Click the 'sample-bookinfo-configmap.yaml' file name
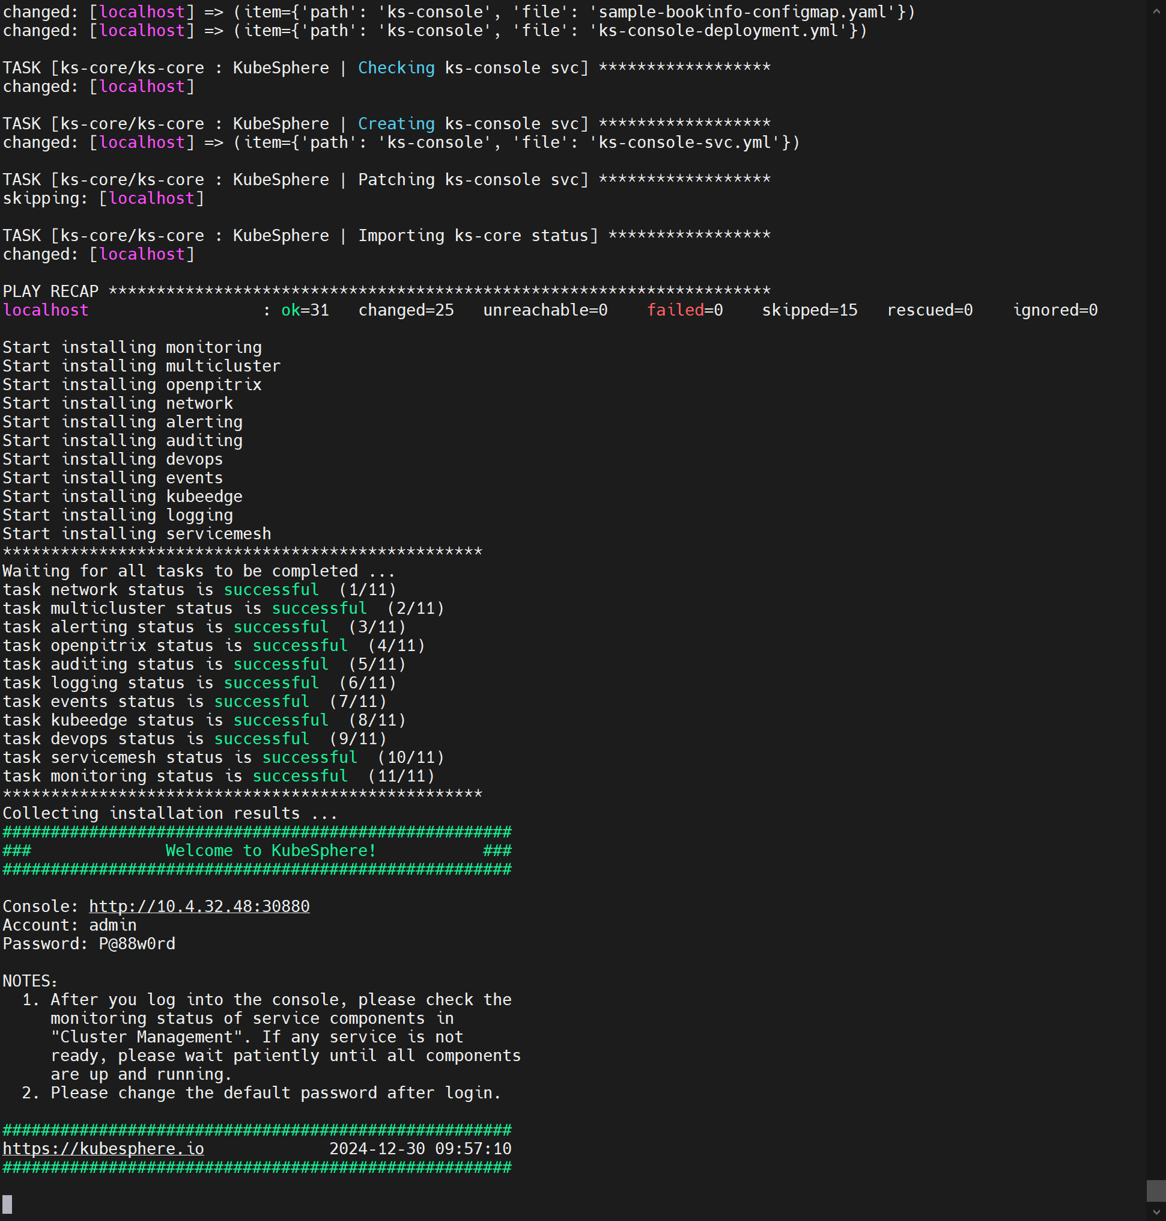1166x1221 pixels. point(742,12)
